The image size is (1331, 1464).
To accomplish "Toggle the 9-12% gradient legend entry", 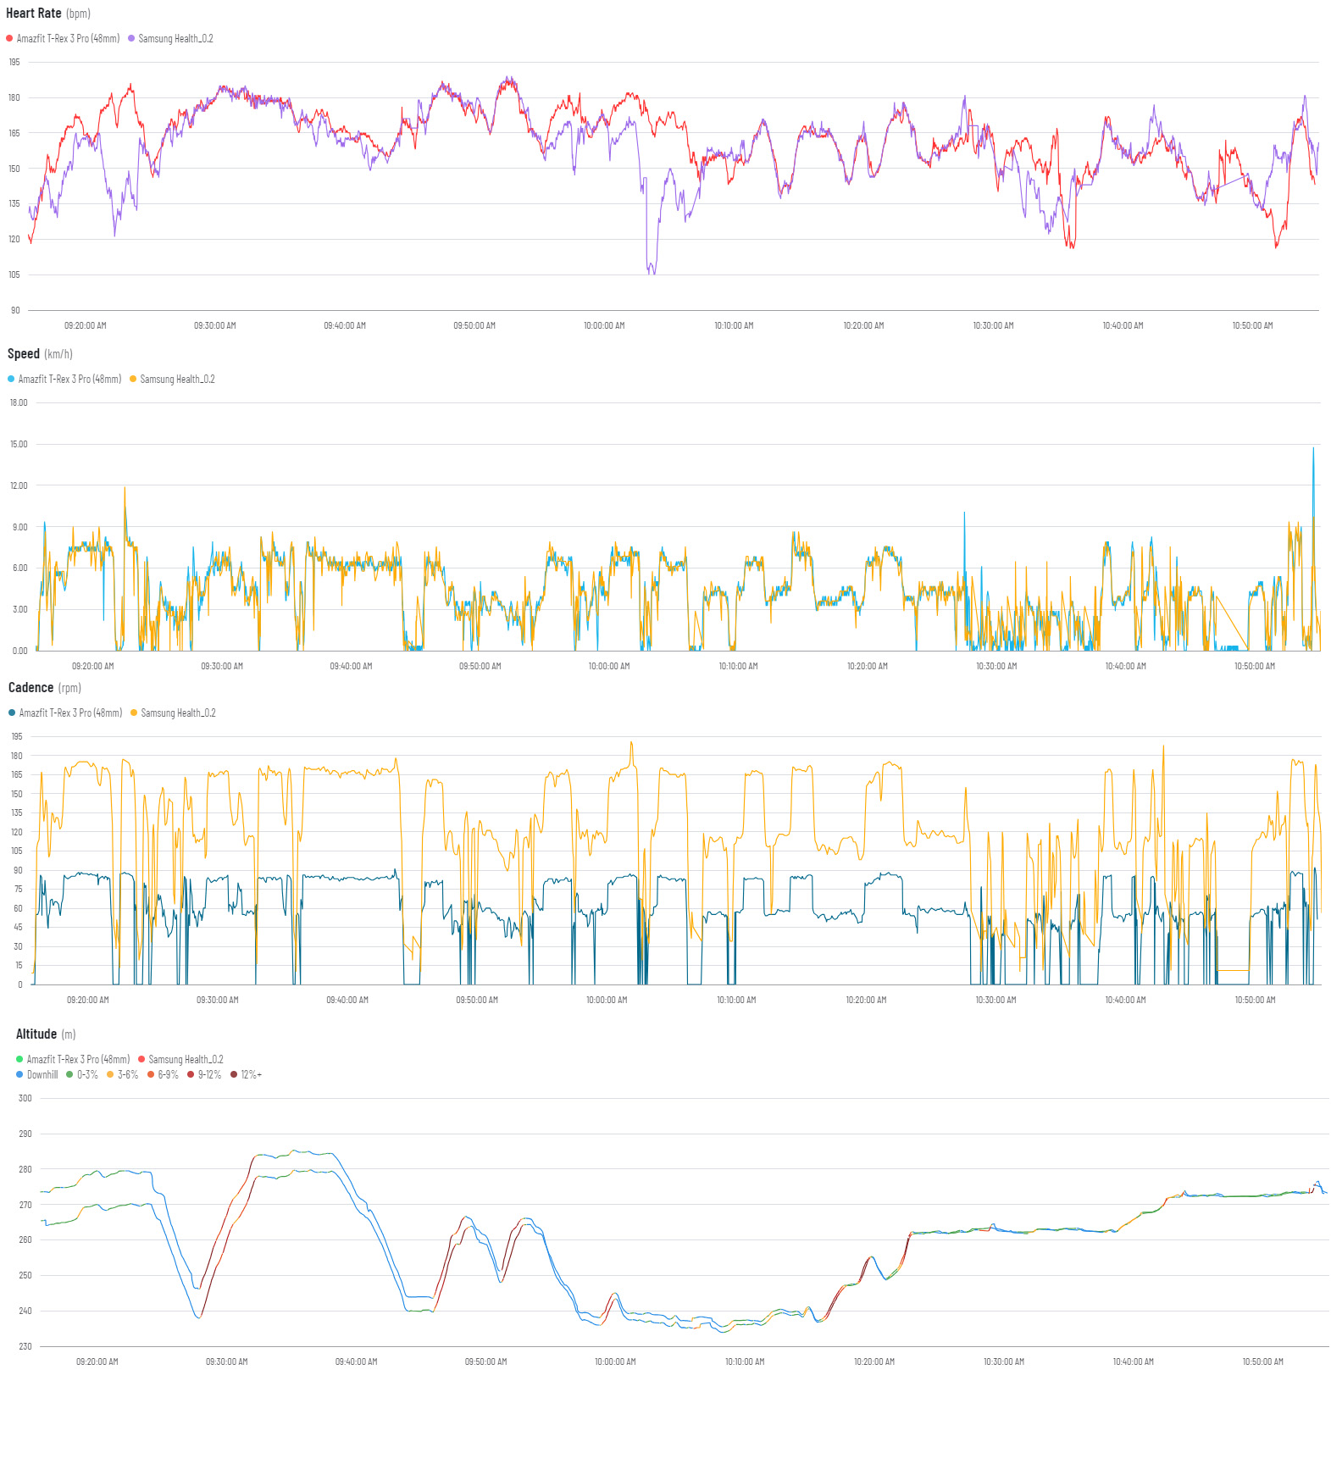I will (x=204, y=1075).
